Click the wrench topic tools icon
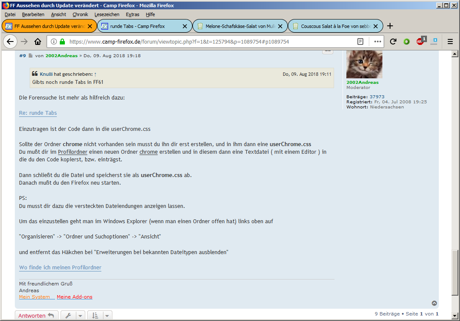This screenshot has width=460, height=321. 68,315
